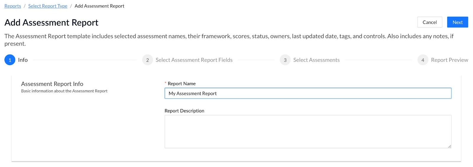
Task: Select the Info step label
Action: pyautogui.click(x=23, y=60)
